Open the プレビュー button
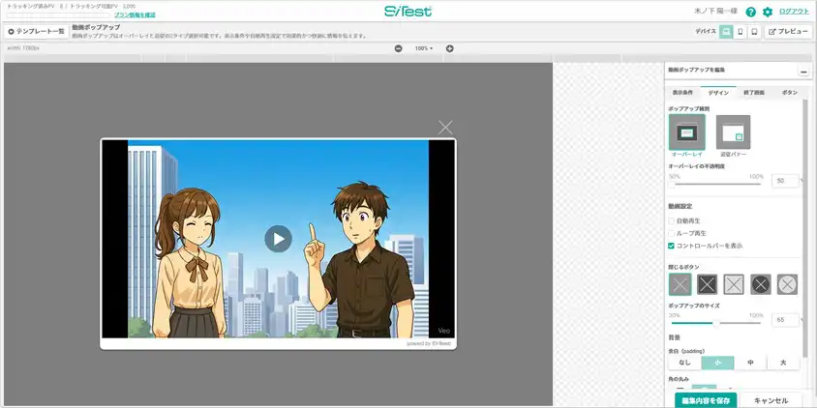Screen dimensions: 817x408 tap(788, 32)
